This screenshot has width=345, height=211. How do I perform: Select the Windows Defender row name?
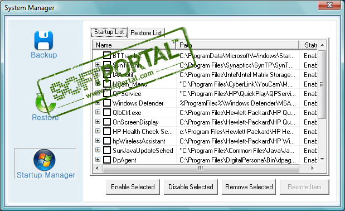click(x=138, y=103)
